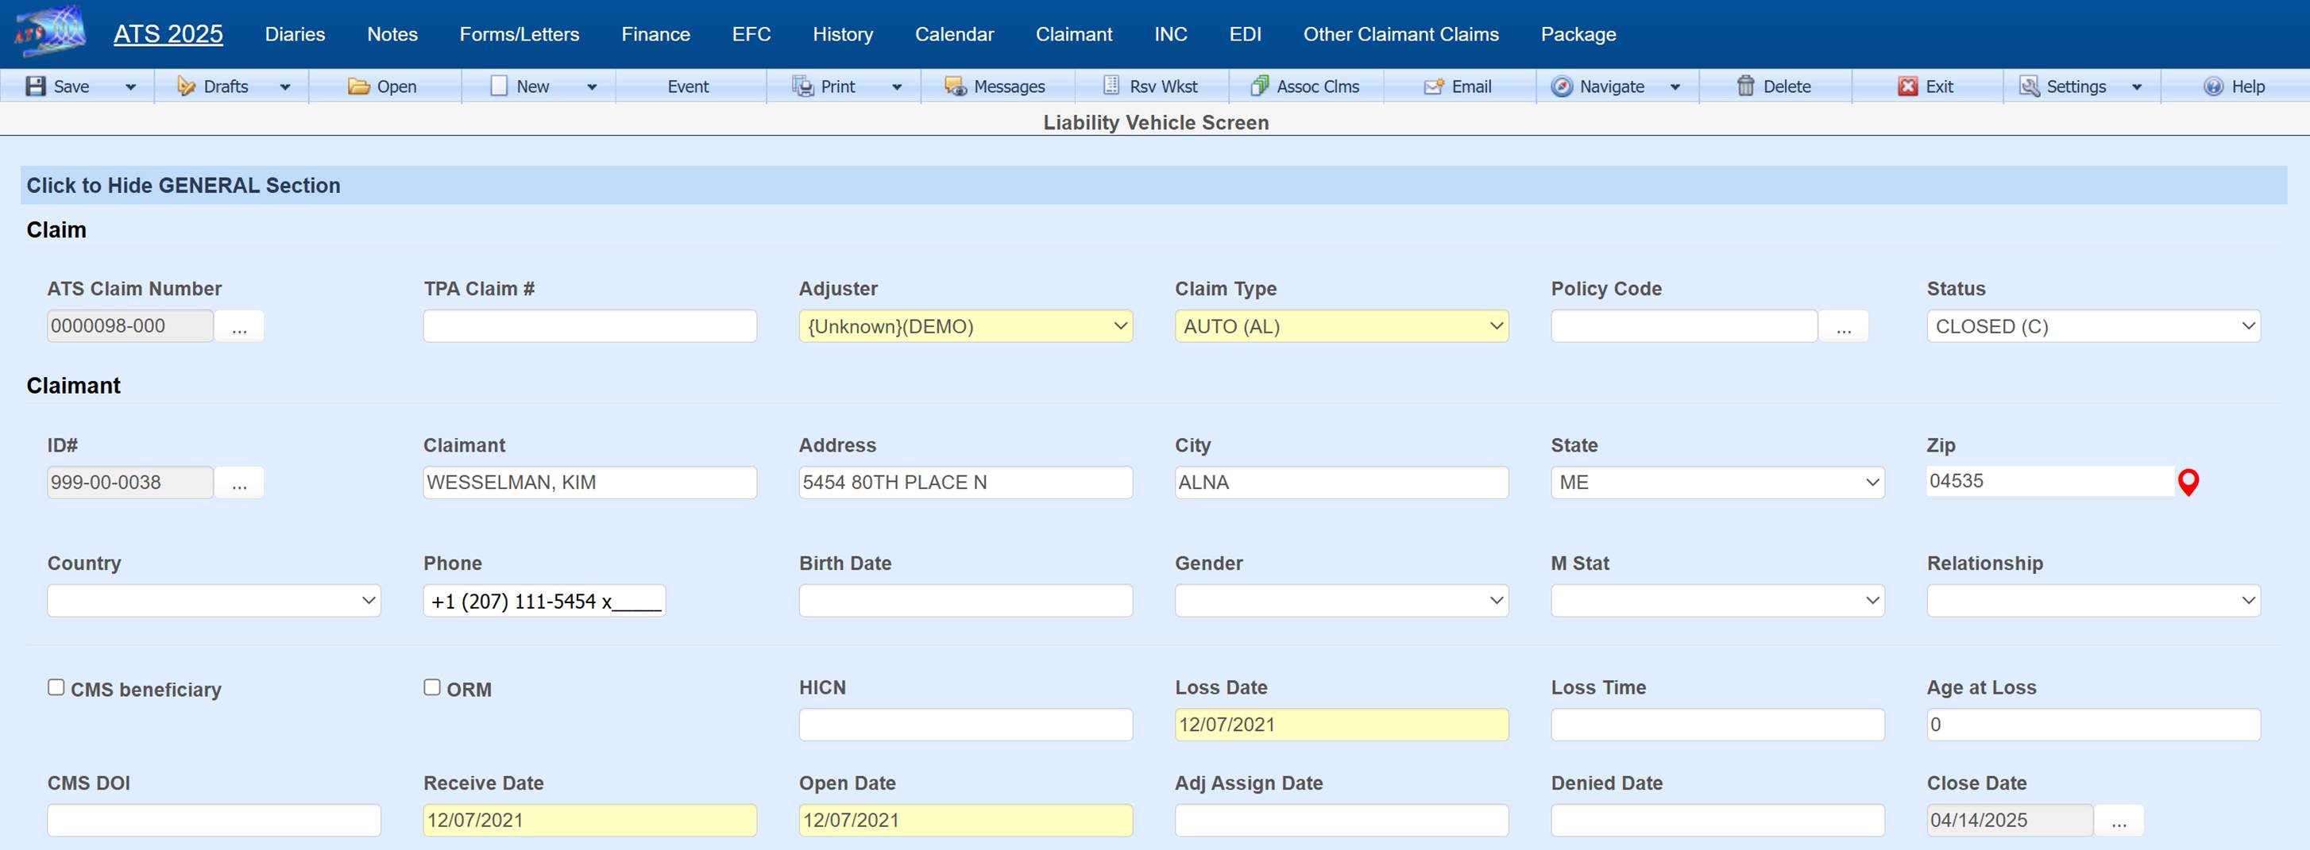
Task: Expand the State dropdown showing ME
Action: coord(1717,483)
